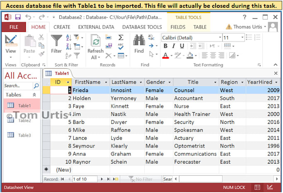The height and width of the screenshot is (193, 283).
Task: Align text left
Action: (x=204, y=55)
